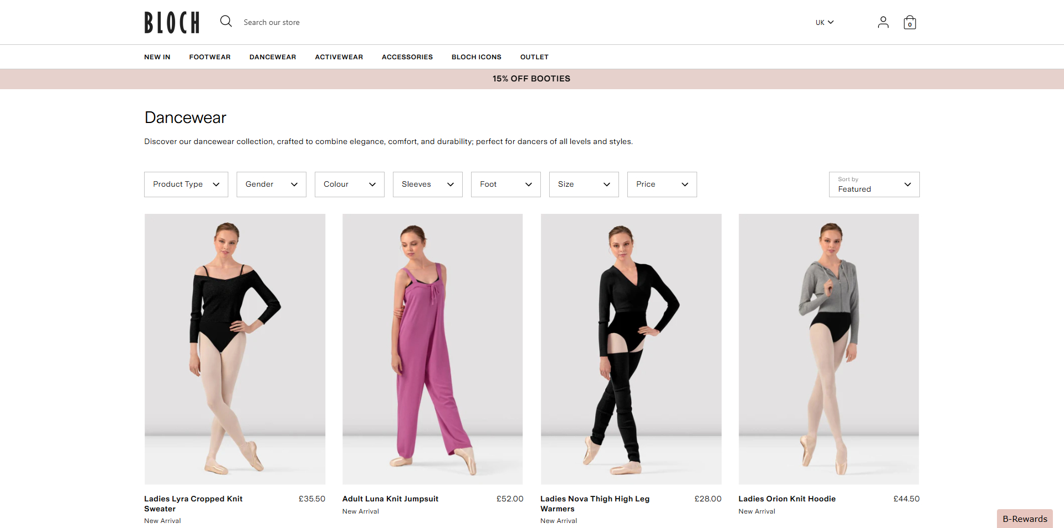Select the OUTLET navigation tab
This screenshot has width=1064, height=528.
tap(534, 57)
